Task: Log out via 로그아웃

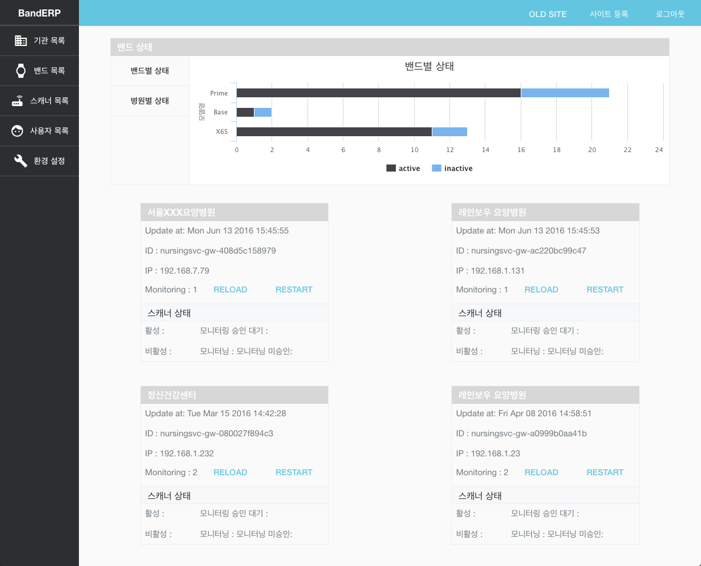Action: 670,14
